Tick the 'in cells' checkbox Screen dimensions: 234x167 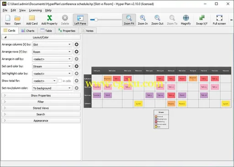pos(60,81)
